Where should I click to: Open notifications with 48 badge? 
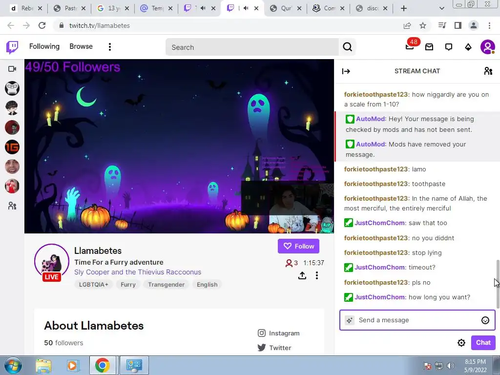pyautogui.click(x=410, y=46)
